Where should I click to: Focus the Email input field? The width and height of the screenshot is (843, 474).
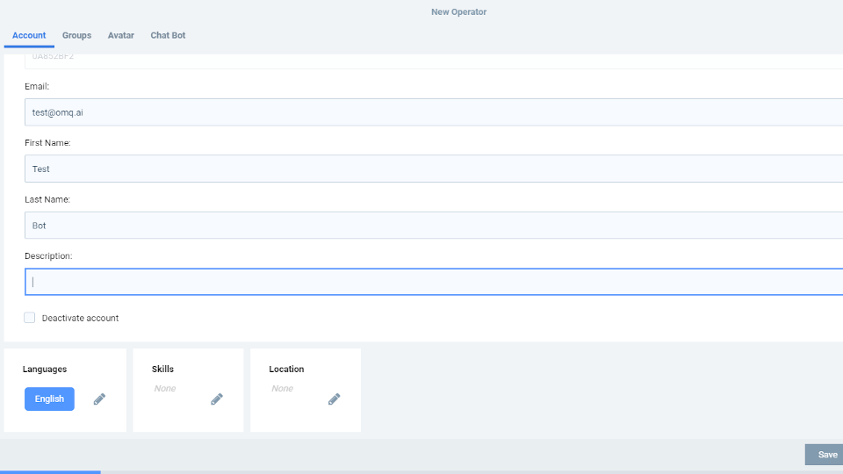tap(434, 112)
